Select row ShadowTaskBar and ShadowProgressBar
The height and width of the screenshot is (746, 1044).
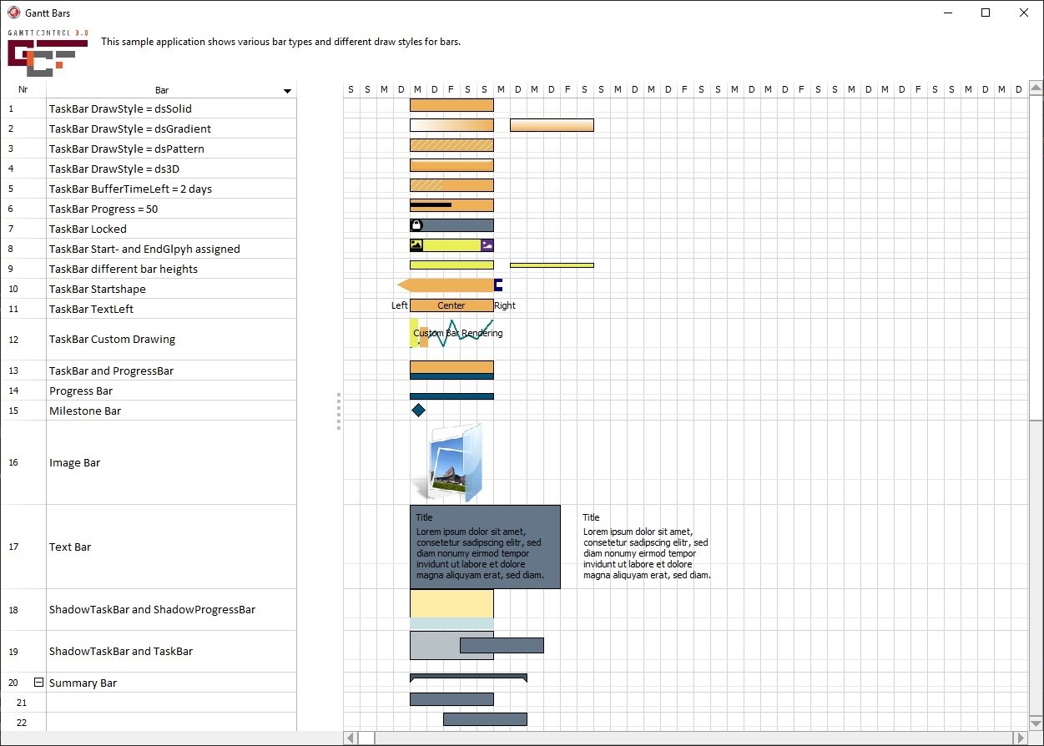[x=149, y=609]
